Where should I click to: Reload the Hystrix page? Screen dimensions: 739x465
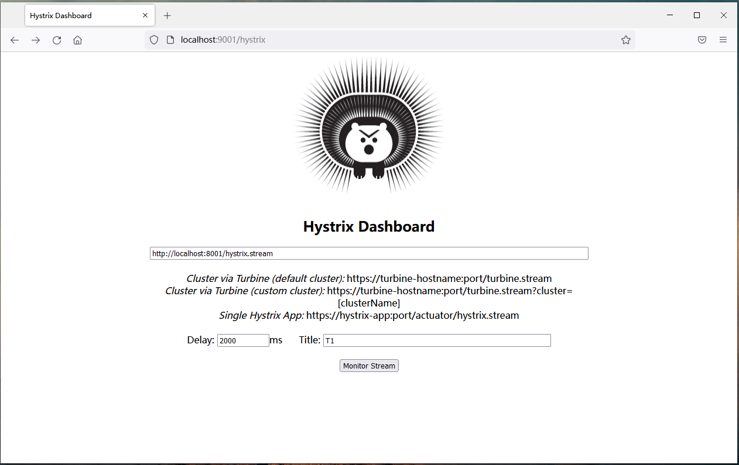click(x=57, y=40)
